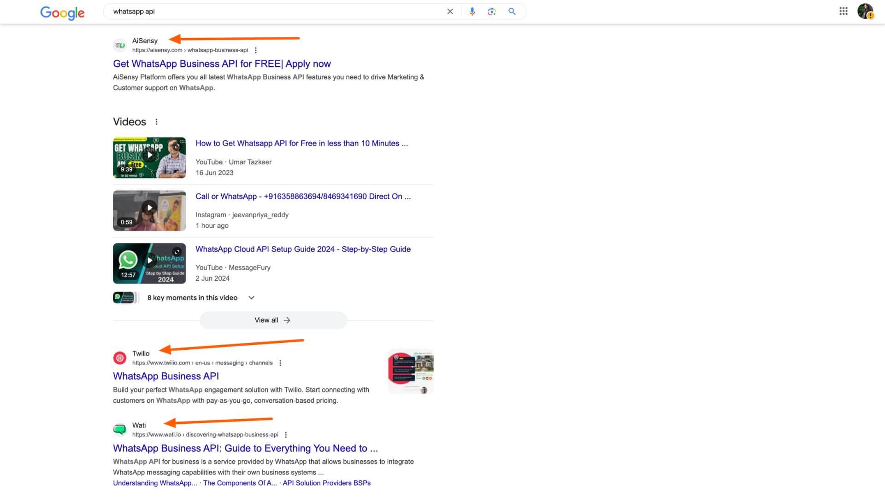This screenshot has height=497, width=885.
Task: Open more options for Twilio result
Action: pyautogui.click(x=280, y=363)
